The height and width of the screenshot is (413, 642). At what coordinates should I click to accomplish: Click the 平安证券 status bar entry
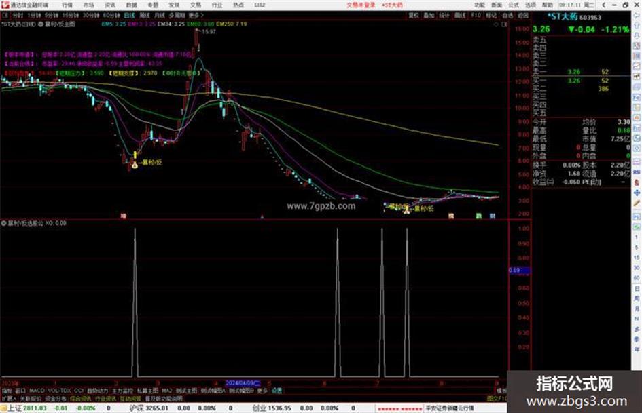[449, 408]
